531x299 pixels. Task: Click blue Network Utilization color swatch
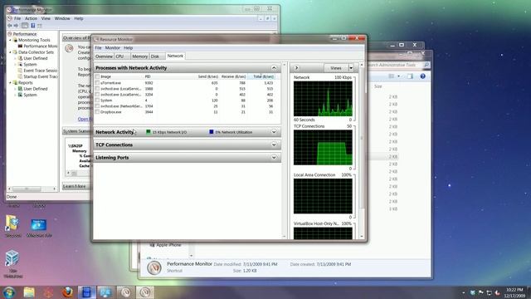coord(212,132)
